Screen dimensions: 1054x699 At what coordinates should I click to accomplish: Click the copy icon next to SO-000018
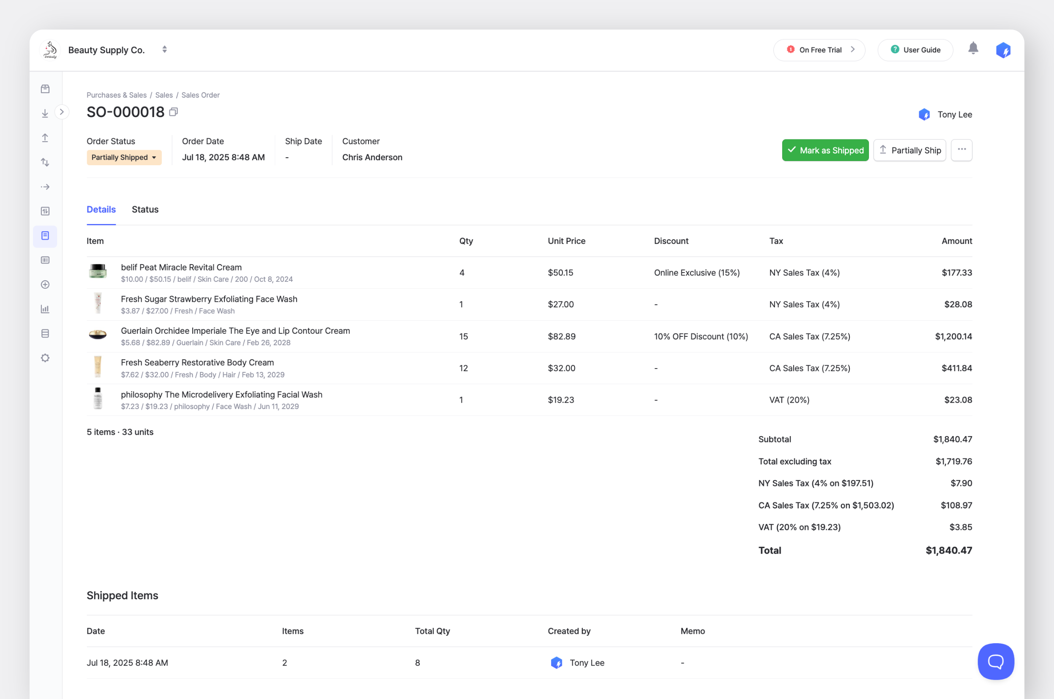coord(173,112)
